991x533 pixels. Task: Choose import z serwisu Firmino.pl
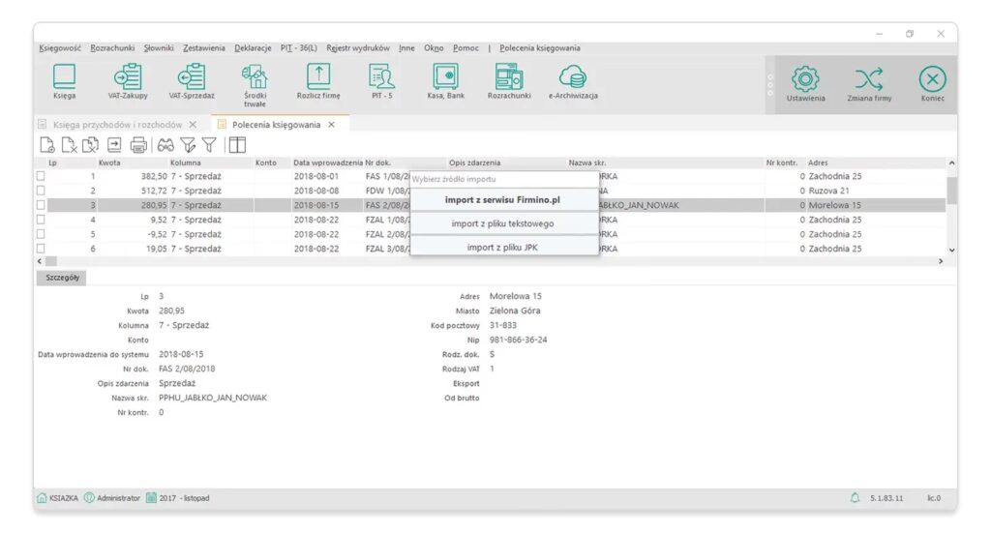pyautogui.click(x=504, y=200)
